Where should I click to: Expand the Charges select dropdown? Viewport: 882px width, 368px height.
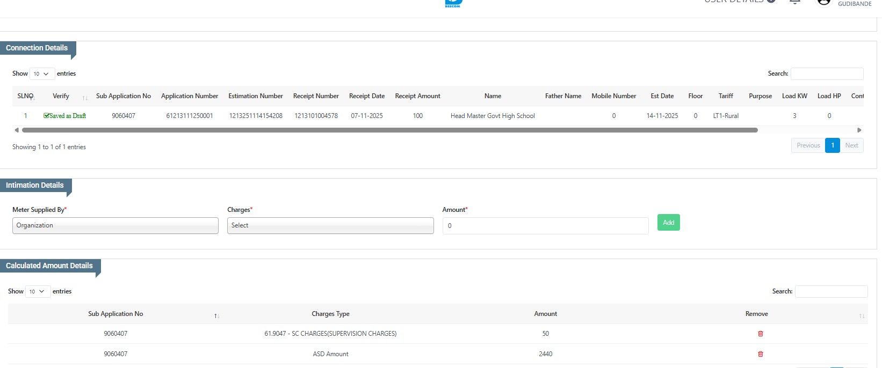[x=330, y=226]
